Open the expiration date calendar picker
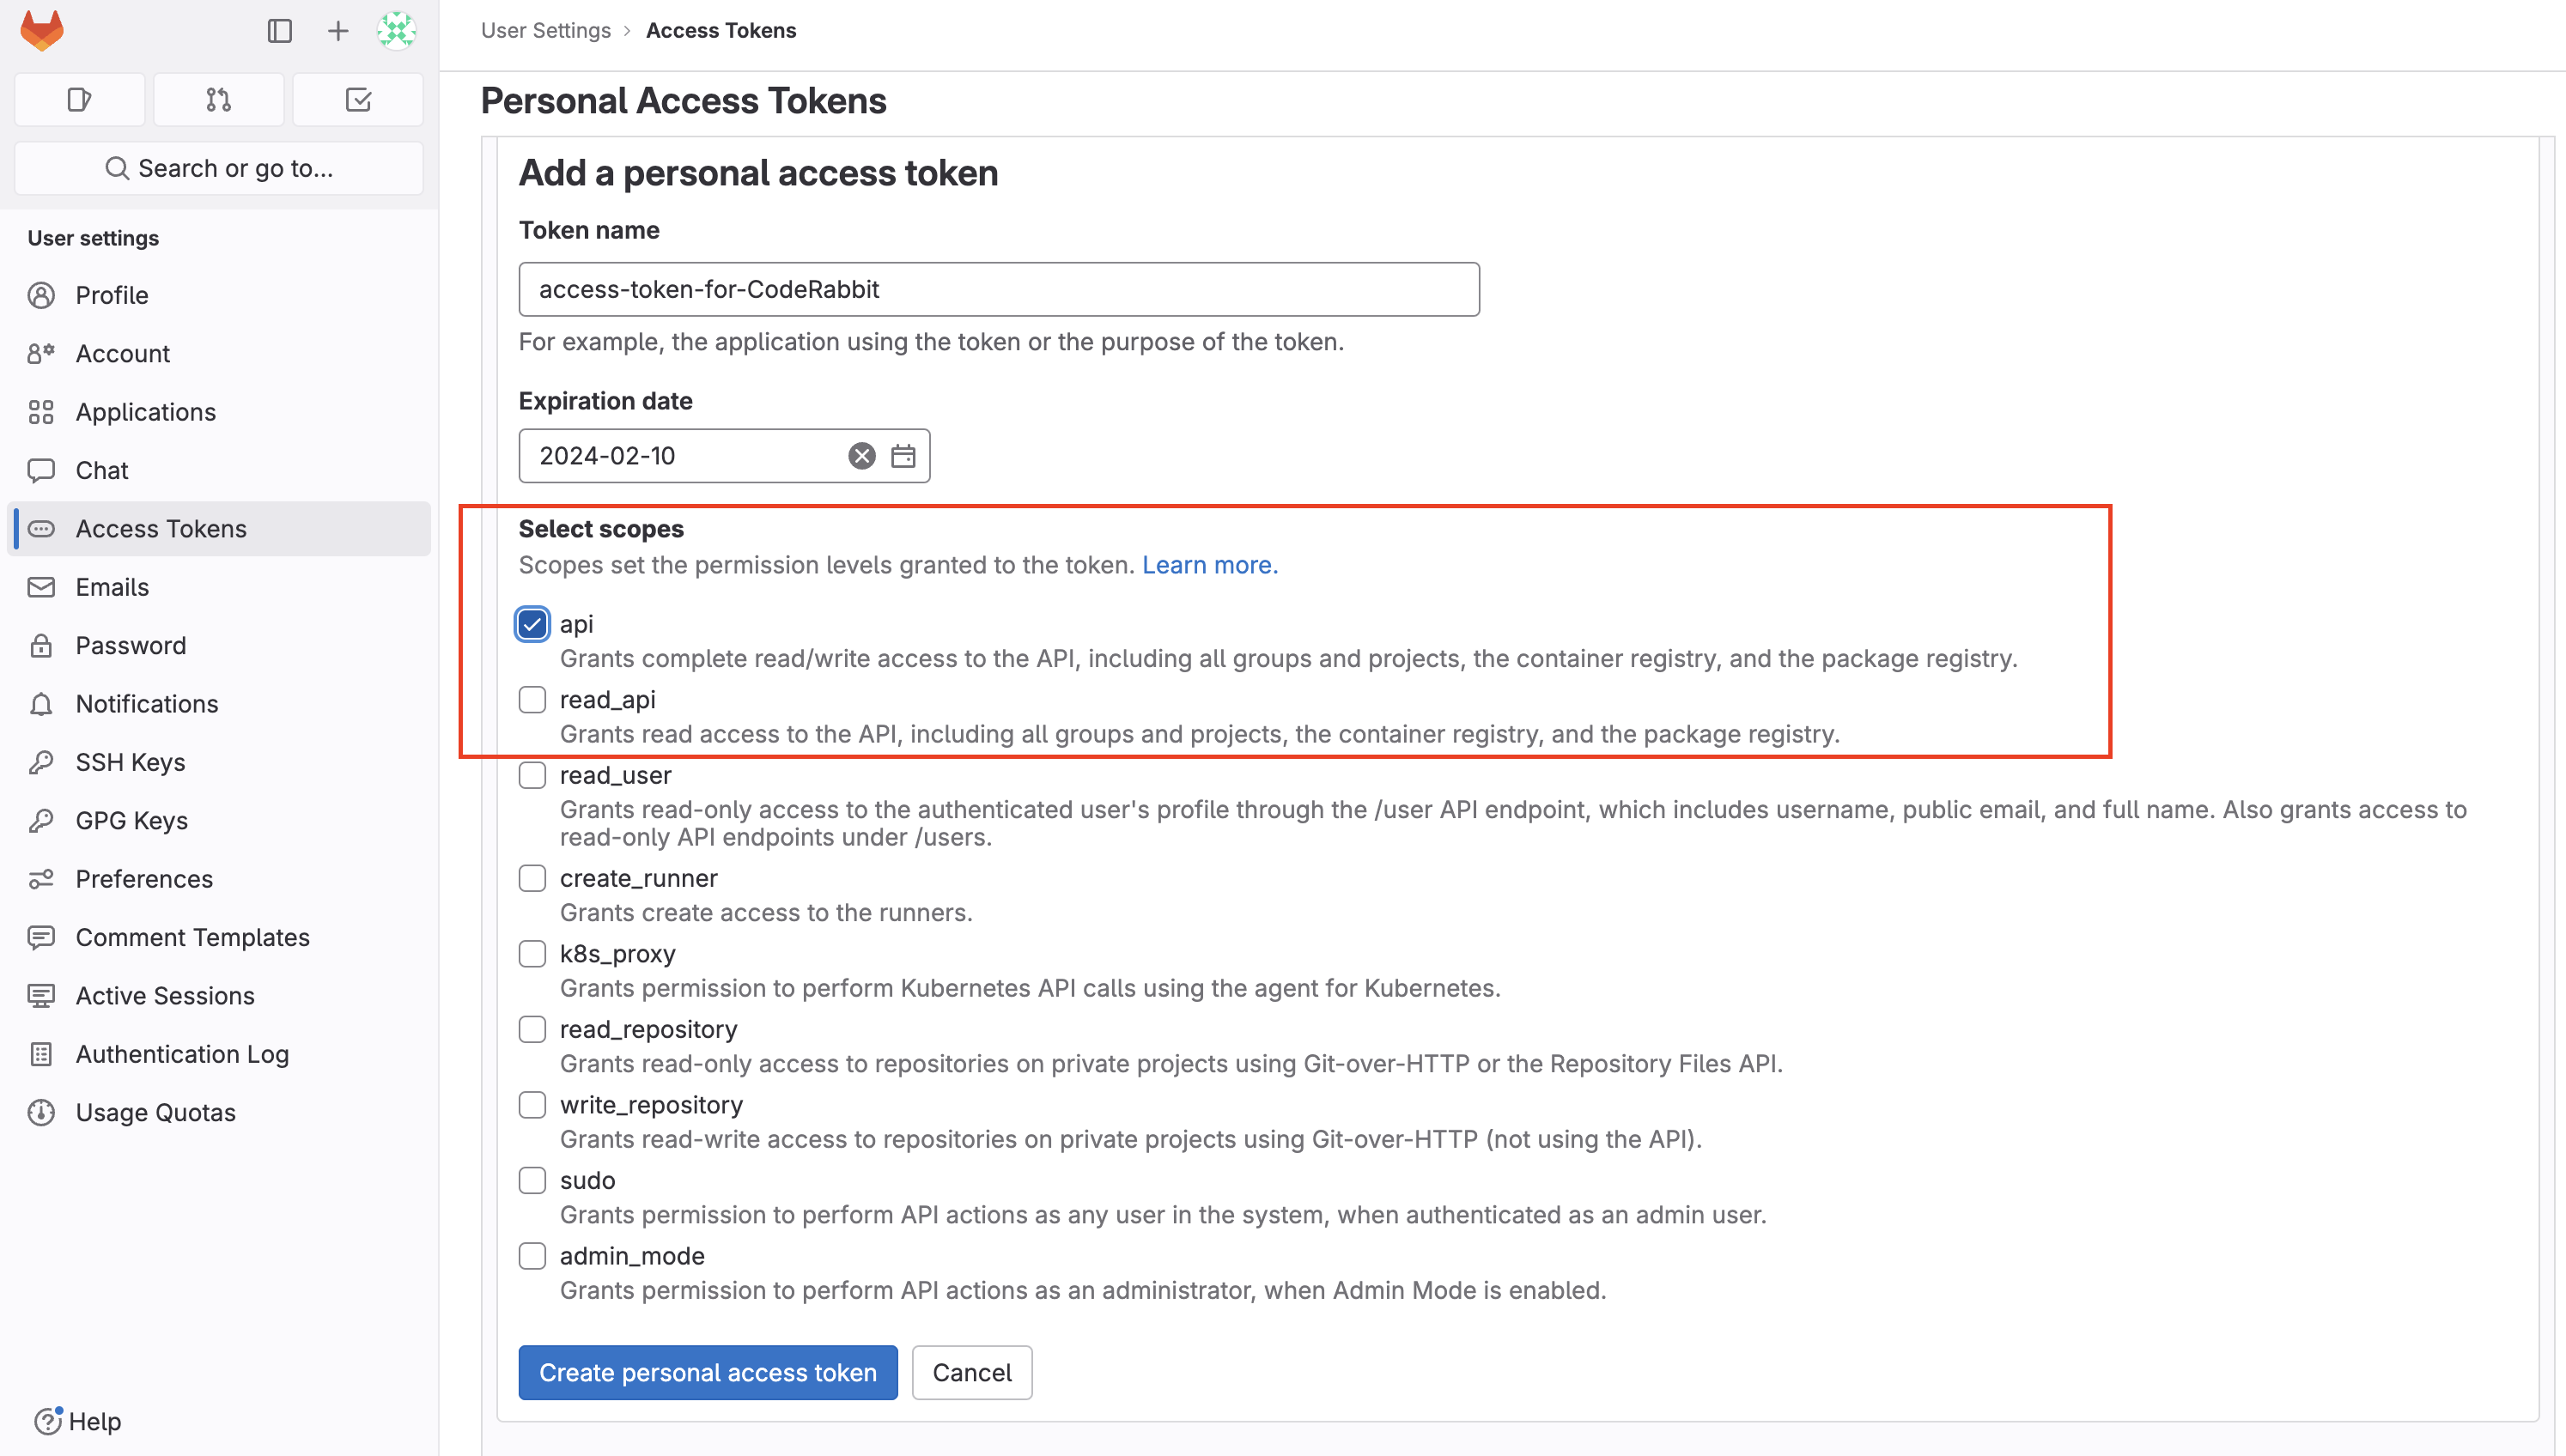This screenshot has height=1456, width=2566. [903, 456]
